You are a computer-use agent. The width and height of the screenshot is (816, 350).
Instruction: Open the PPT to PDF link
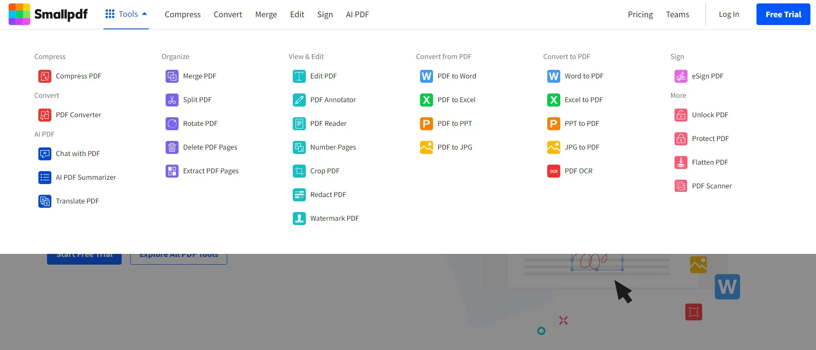pos(582,124)
